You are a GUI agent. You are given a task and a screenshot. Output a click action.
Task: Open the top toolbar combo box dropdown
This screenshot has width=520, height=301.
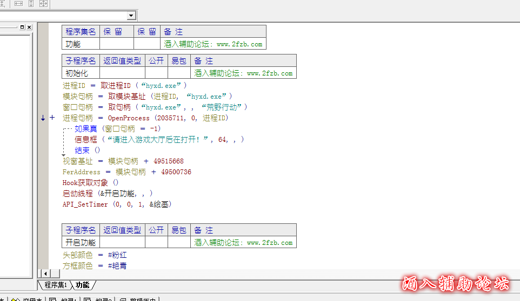coord(131,16)
